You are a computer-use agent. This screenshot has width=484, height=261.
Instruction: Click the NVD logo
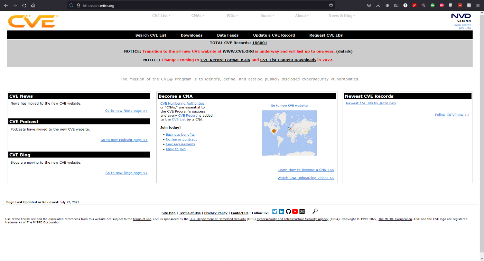click(461, 16)
